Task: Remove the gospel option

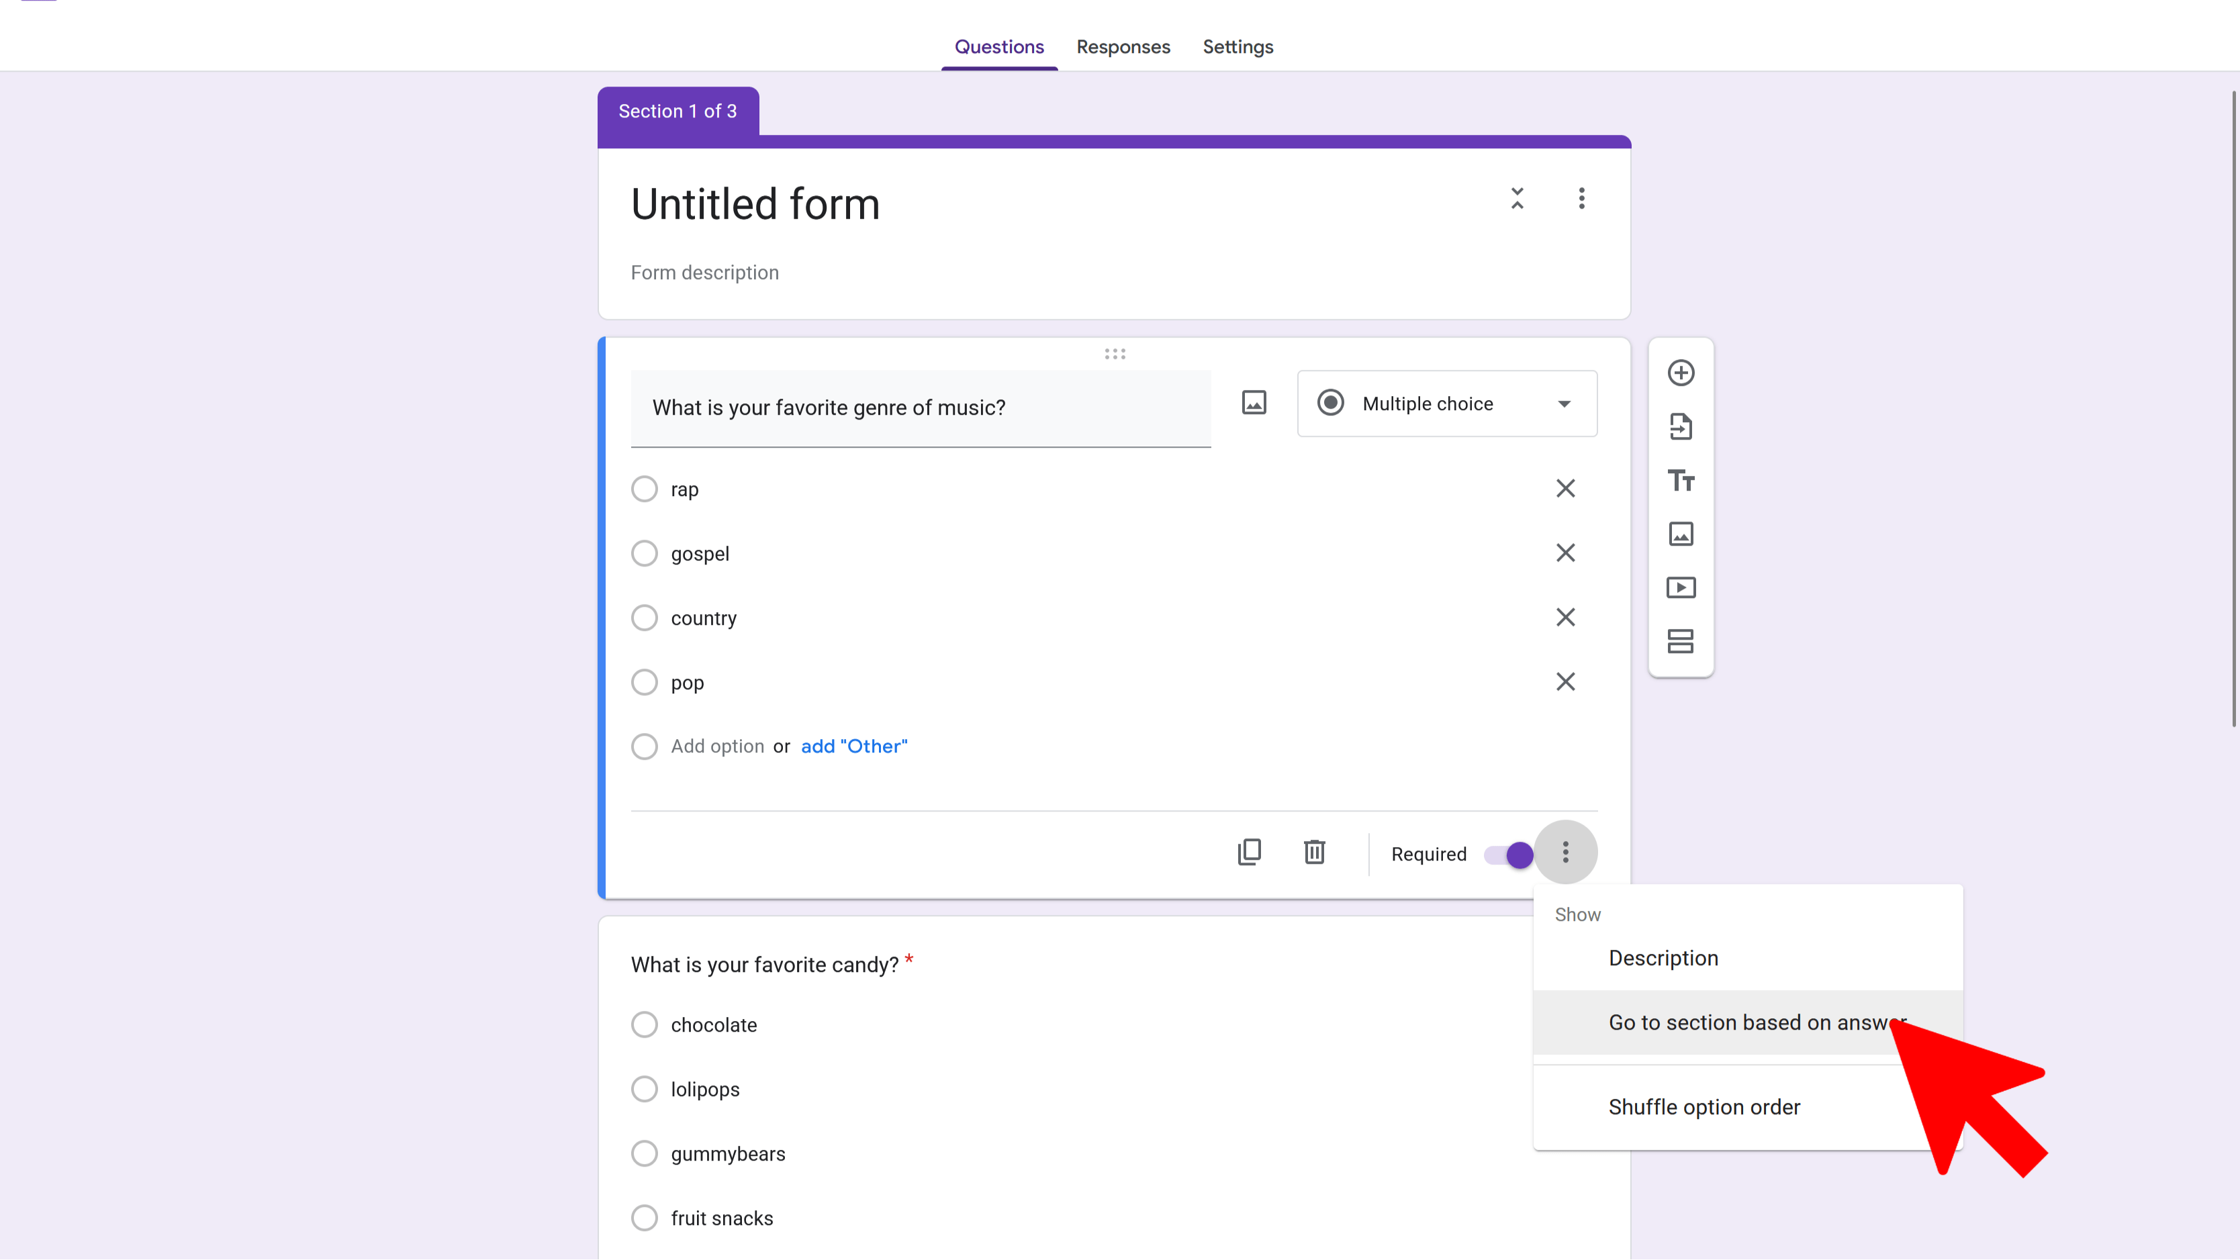Action: (1565, 553)
